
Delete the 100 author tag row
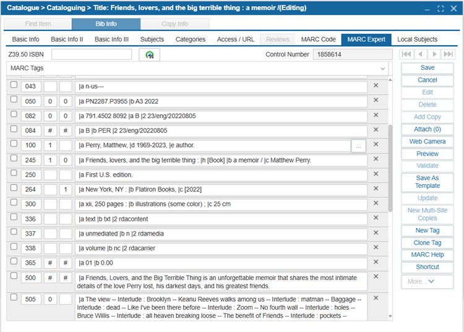(x=376, y=144)
